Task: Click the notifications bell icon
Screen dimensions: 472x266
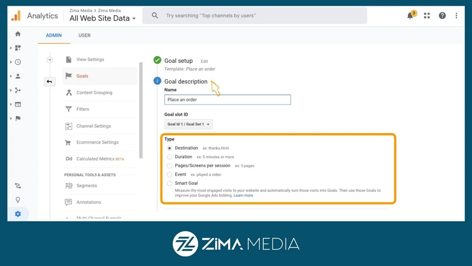Action: (x=410, y=16)
